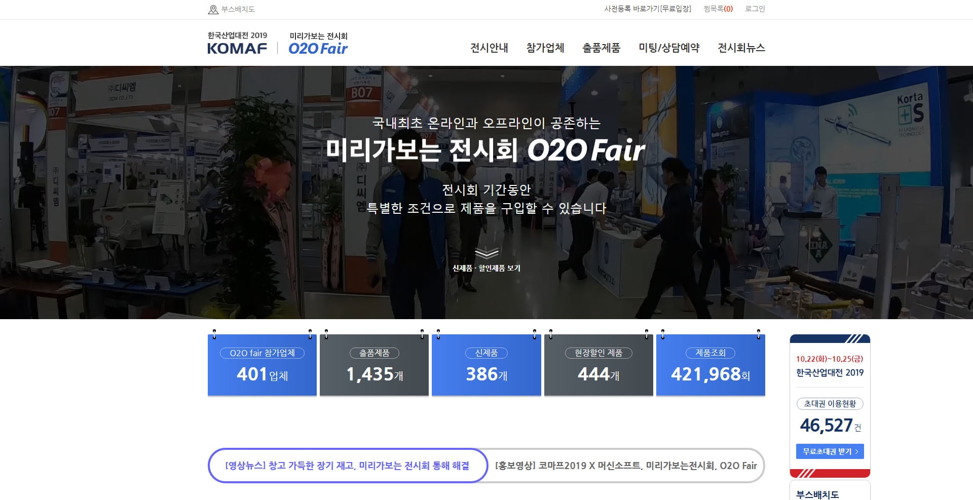View 신제품 · 할인제품 보기 link
The image size is (973, 500).
tap(486, 268)
